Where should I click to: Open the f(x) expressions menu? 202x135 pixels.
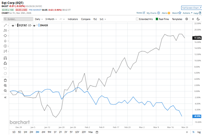95,19
